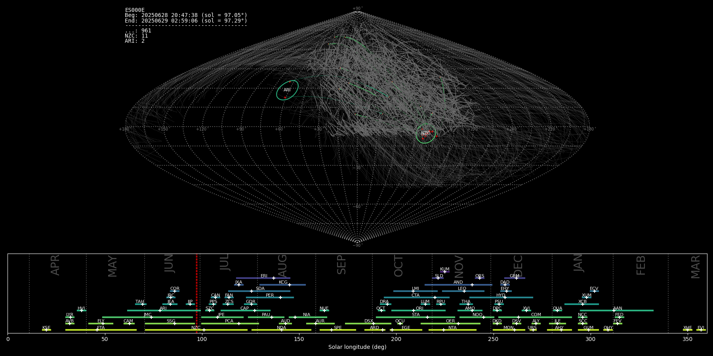This screenshot has width=713, height=356.
Task: Click the COM shower bar label
Action: pyautogui.click(x=536, y=315)
